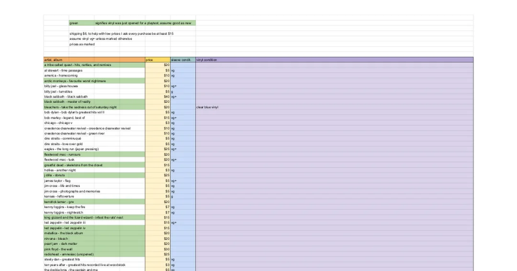The width and height of the screenshot is (517, 271).
Task: Select 'kenny loggins - nightwatch' cell
Action: [x=94, y=212]
